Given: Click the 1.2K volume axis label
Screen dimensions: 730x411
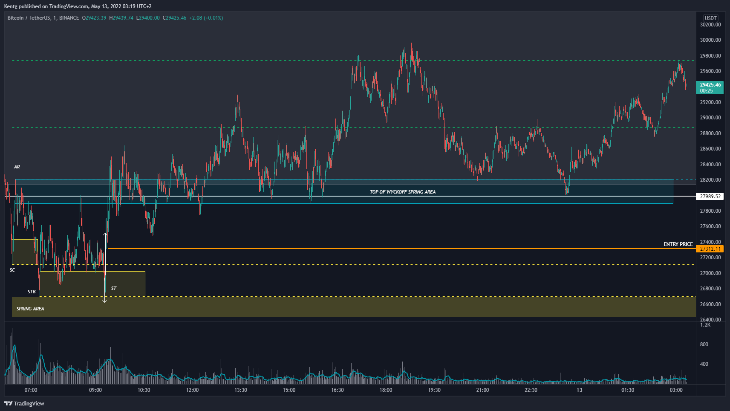Looking at the screenshot, I should [705, 325].
